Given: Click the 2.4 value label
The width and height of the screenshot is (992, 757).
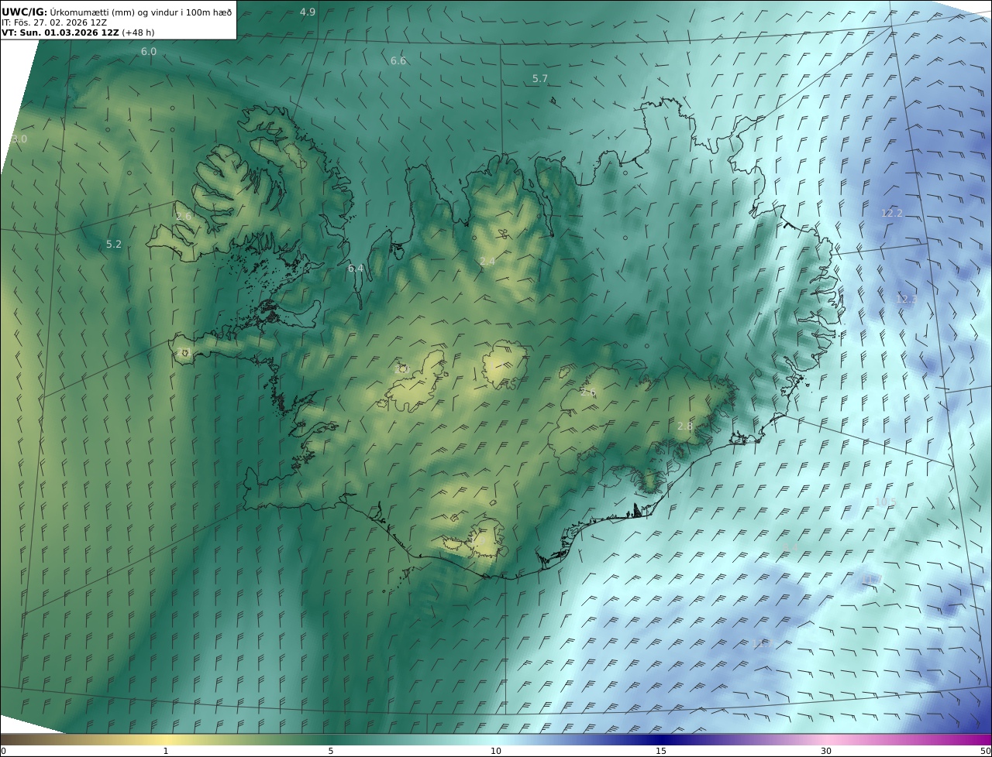Looking at the screenshot, I should click(x=487, y=262).
